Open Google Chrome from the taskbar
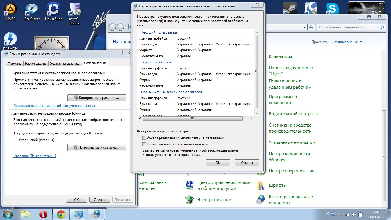 [x=61, y=214]
